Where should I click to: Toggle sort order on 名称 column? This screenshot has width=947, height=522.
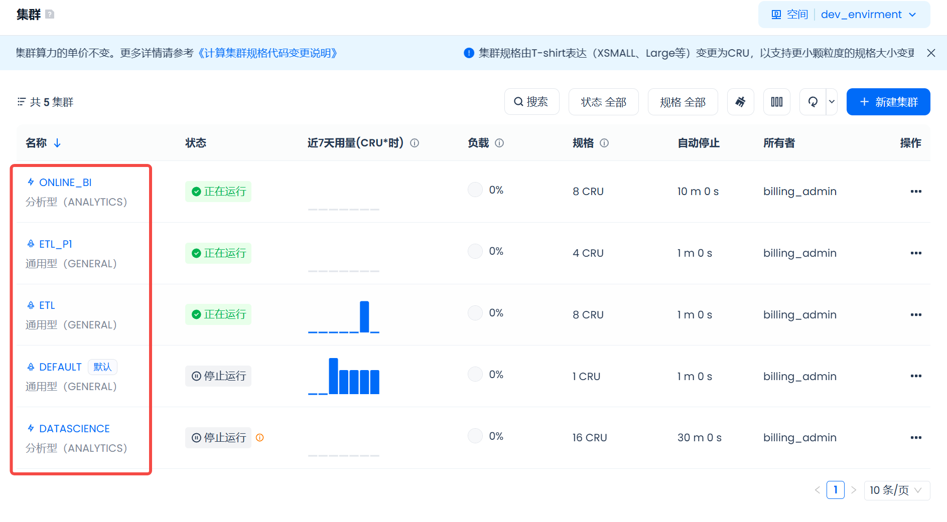click(x=57, y=143)
